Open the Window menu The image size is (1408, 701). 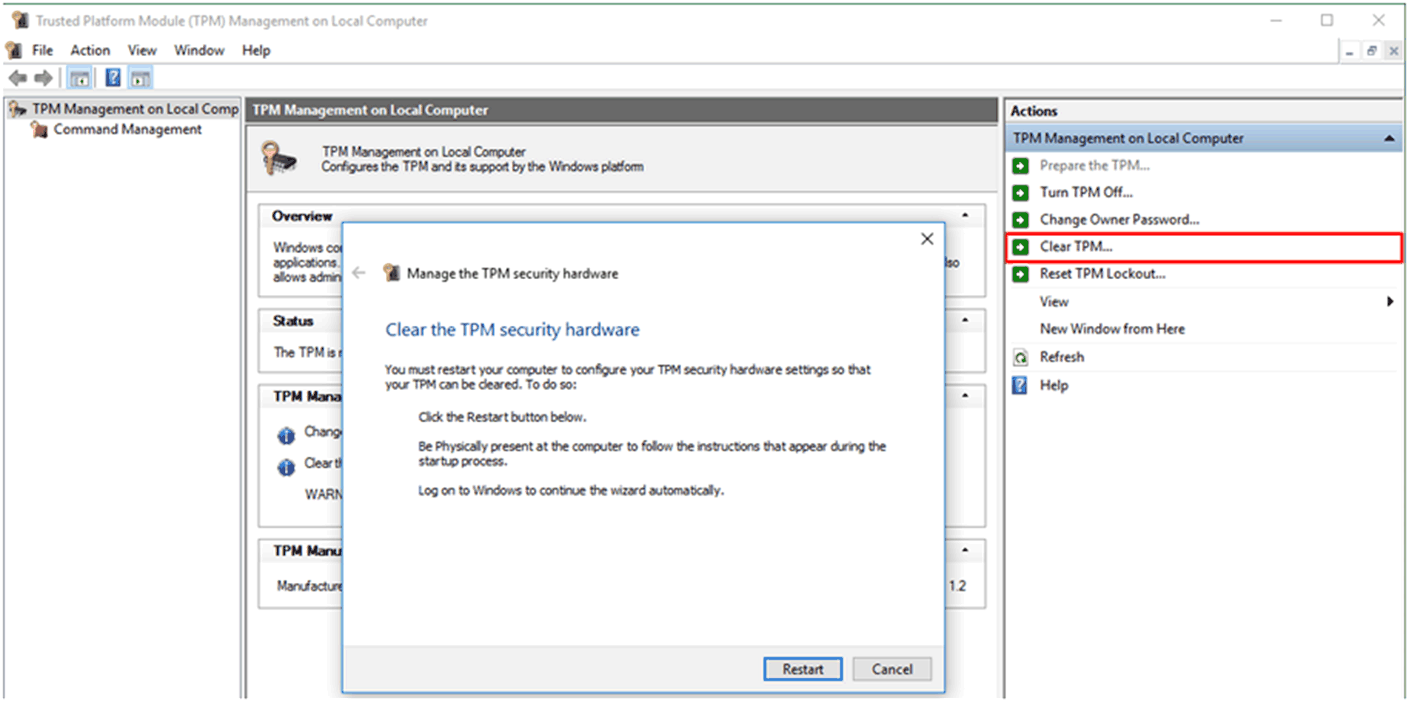point(199,50)
